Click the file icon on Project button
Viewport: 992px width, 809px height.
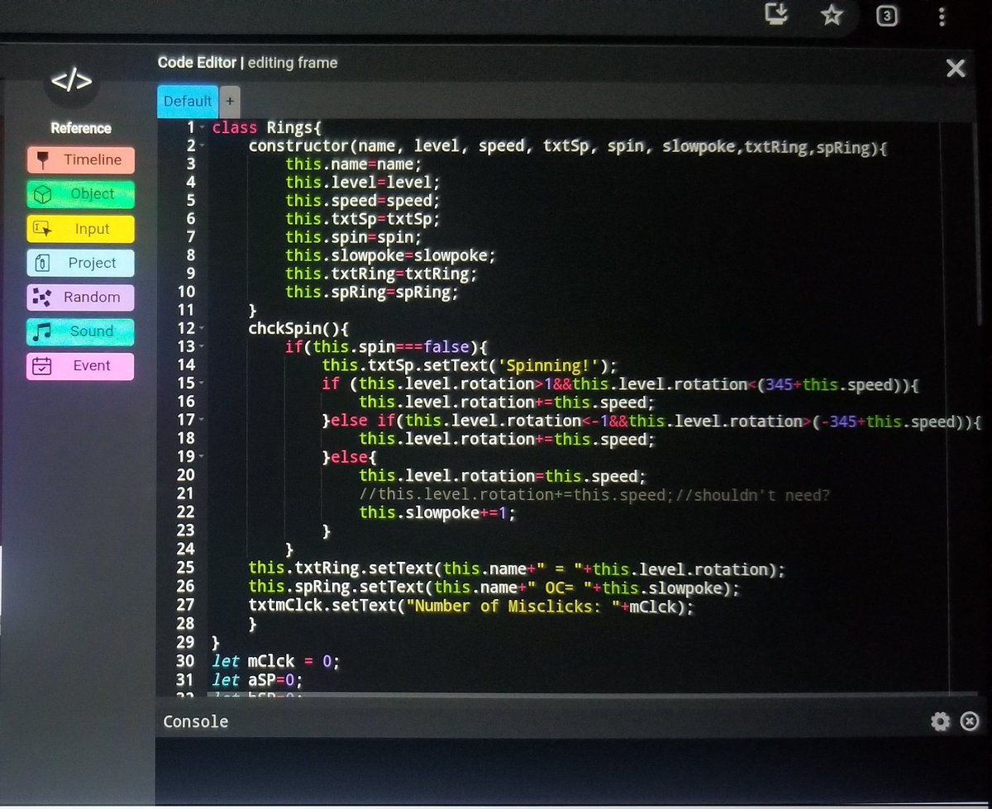(x=43, y=263)
